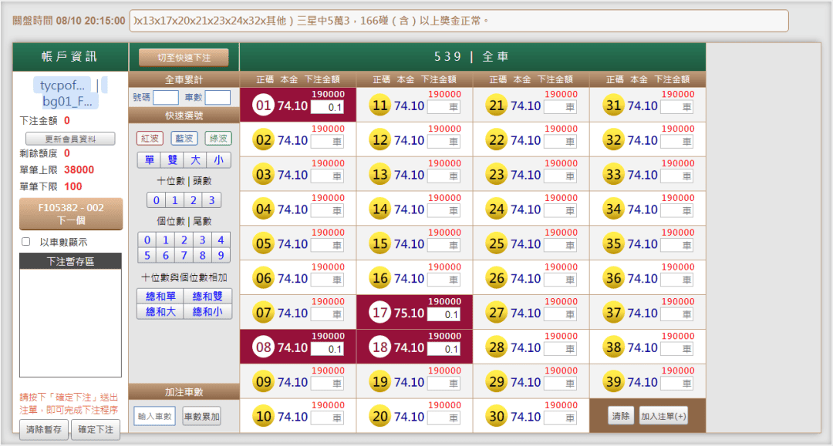Select number ball 39

coord(613,382)
